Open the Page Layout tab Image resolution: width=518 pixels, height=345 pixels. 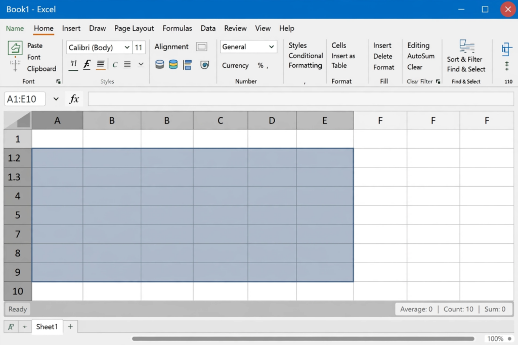coord(134,28)
